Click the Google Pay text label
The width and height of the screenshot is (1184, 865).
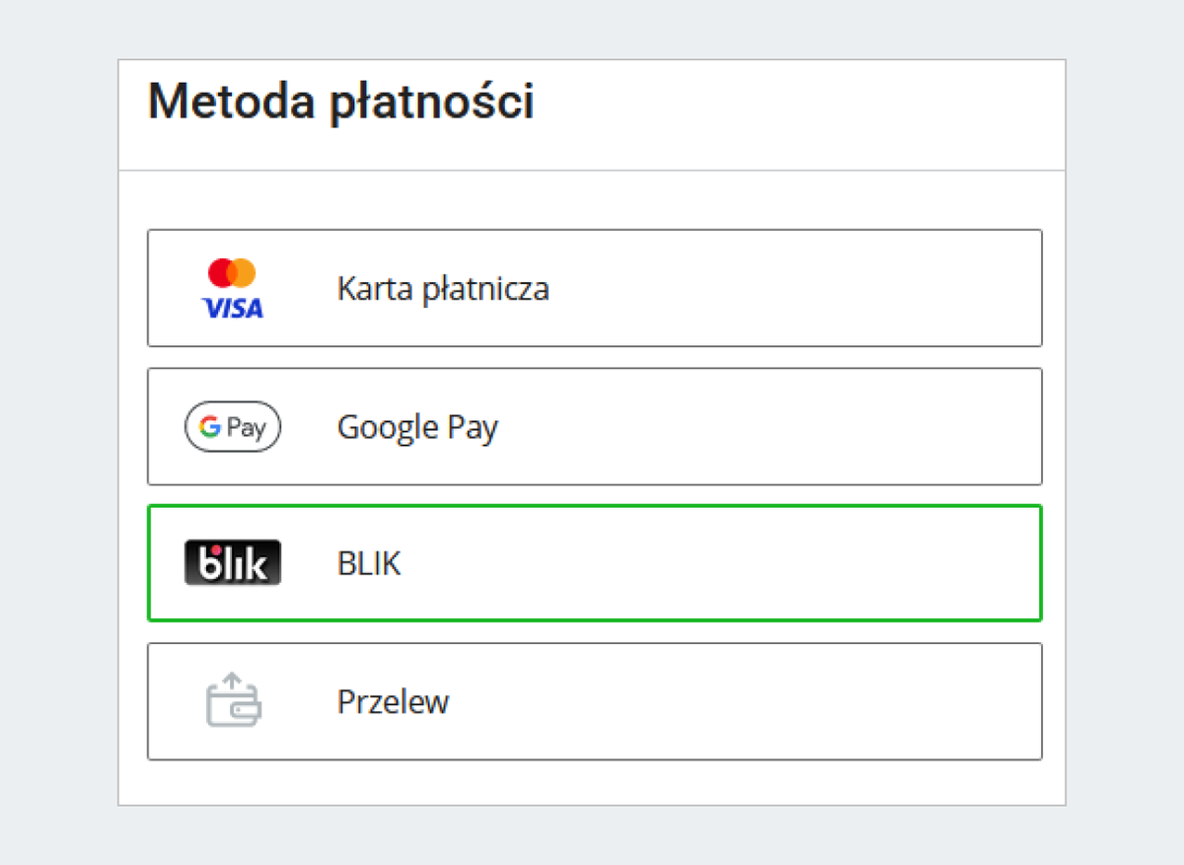pyautogui.click(x=417, y=426)
